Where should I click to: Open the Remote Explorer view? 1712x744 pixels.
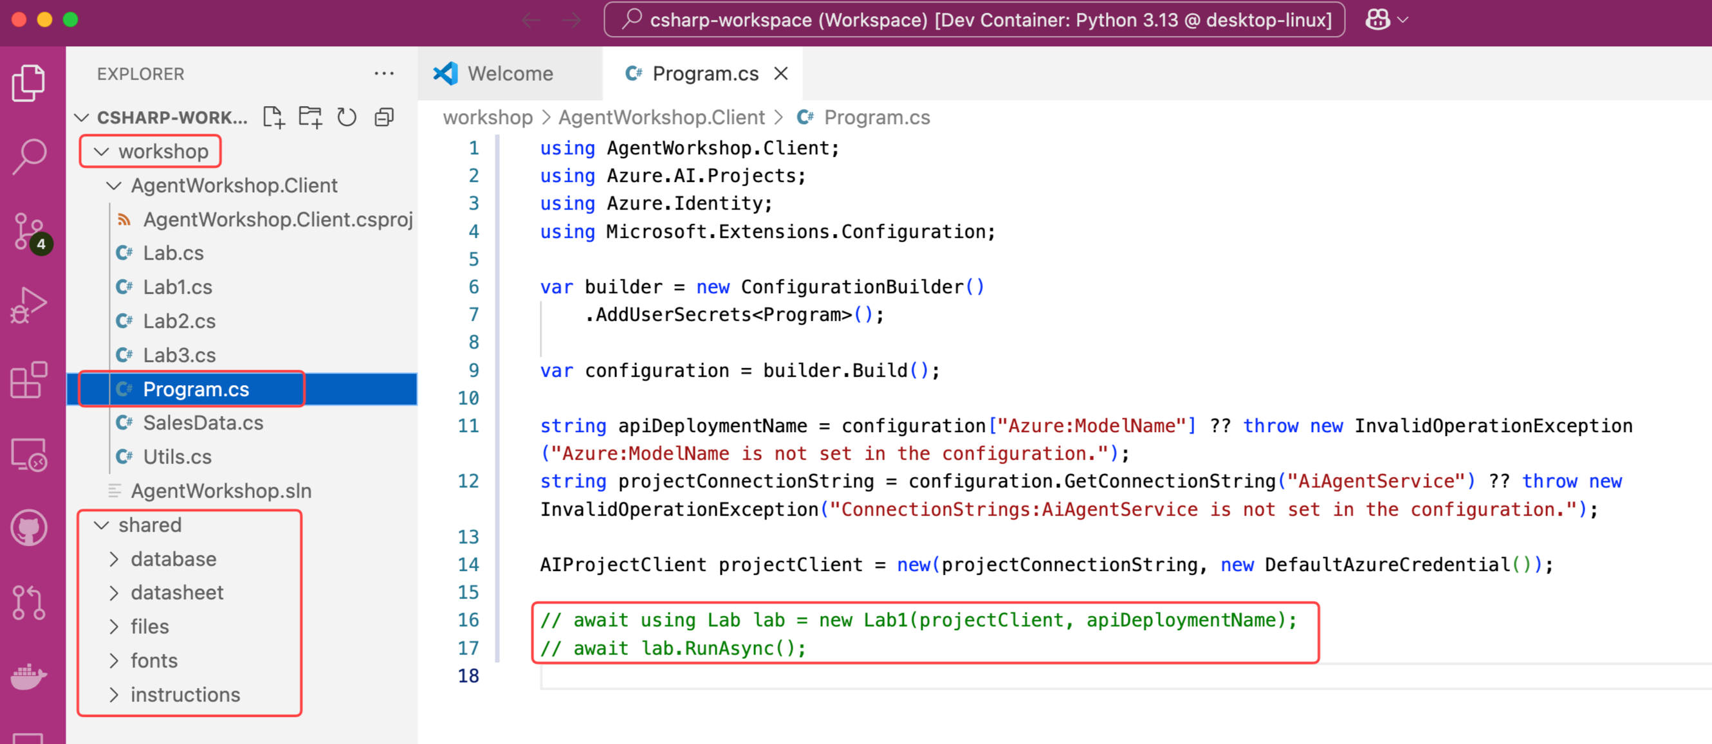29,455
